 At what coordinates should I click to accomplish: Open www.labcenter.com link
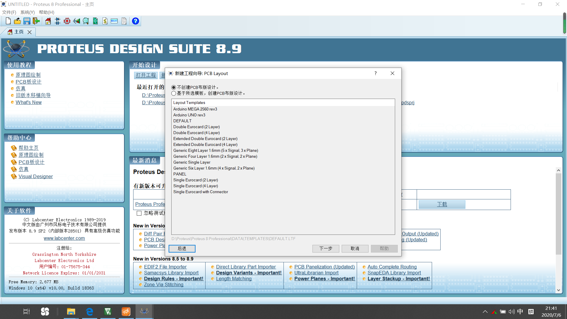click(64, 238)
